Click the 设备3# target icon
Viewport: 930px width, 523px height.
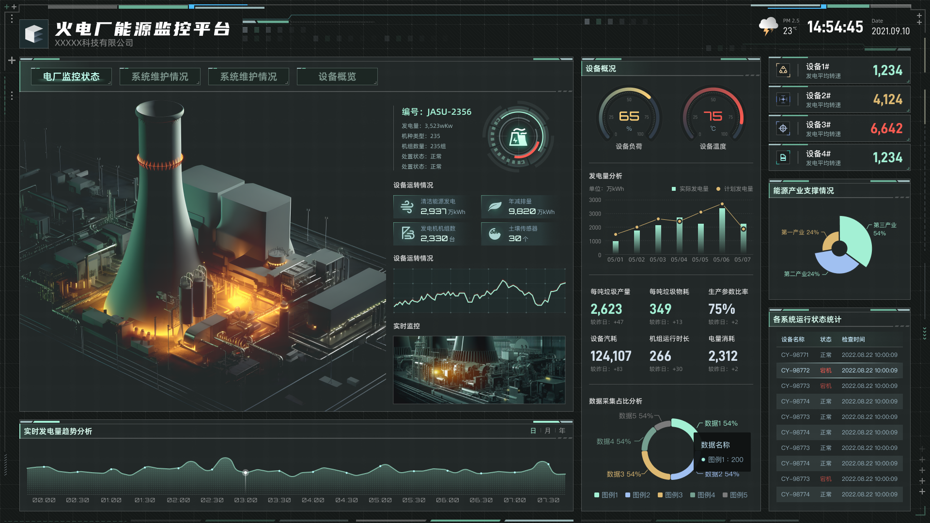(x=783, y=128)
